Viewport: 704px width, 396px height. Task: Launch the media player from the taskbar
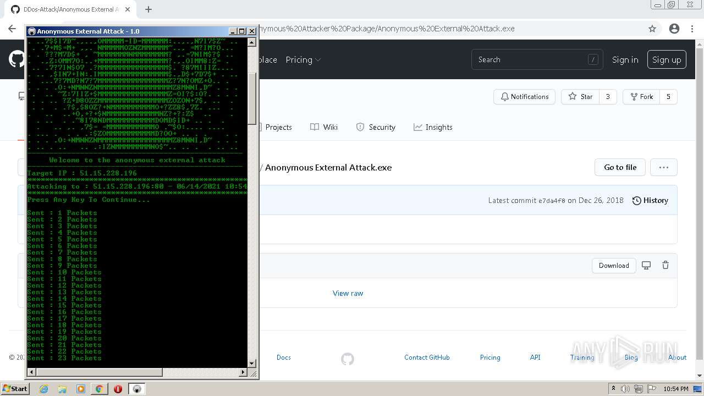coord(81,389)
